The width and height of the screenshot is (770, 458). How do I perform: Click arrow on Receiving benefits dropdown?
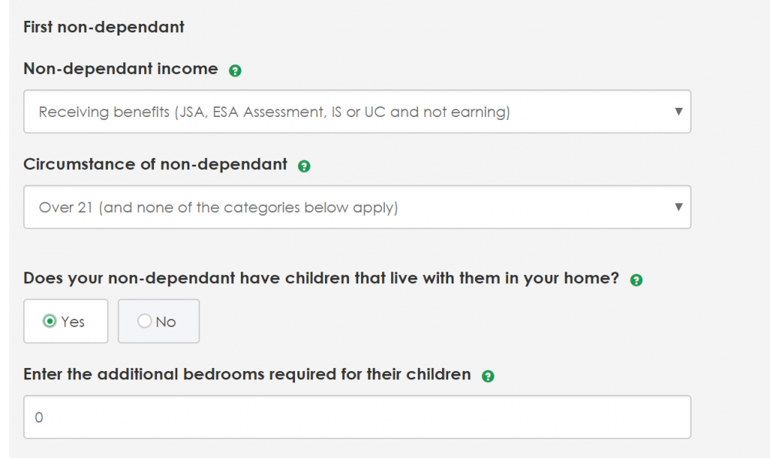678,112
